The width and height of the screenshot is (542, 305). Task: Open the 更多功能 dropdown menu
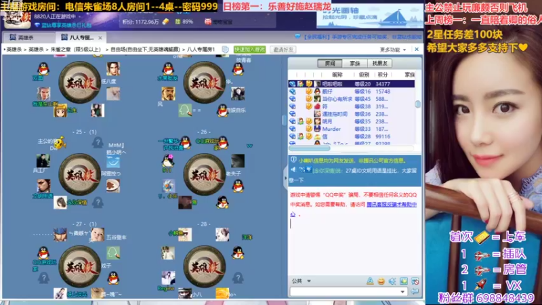coord(393,49)
